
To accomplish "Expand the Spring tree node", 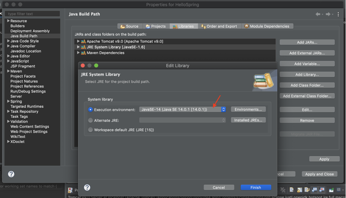I will (8, 101).
